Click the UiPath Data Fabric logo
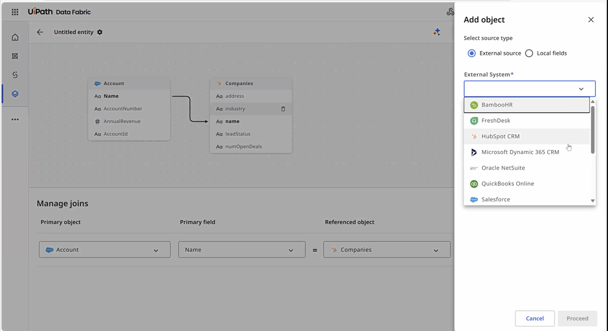The height and width of the screenshot is (331, 608). pos(59,12)
